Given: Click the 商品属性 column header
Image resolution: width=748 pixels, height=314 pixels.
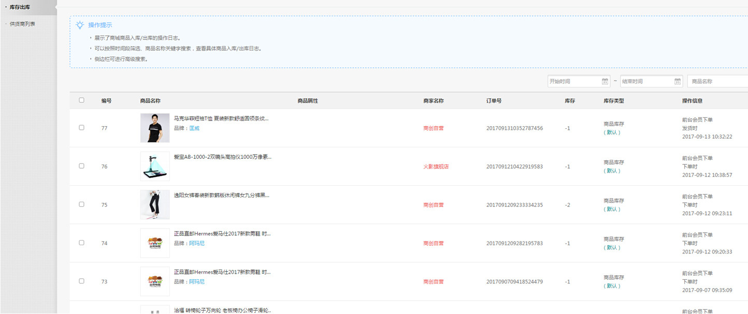Looking at the screenshot, I should click(x=308, y=101).
